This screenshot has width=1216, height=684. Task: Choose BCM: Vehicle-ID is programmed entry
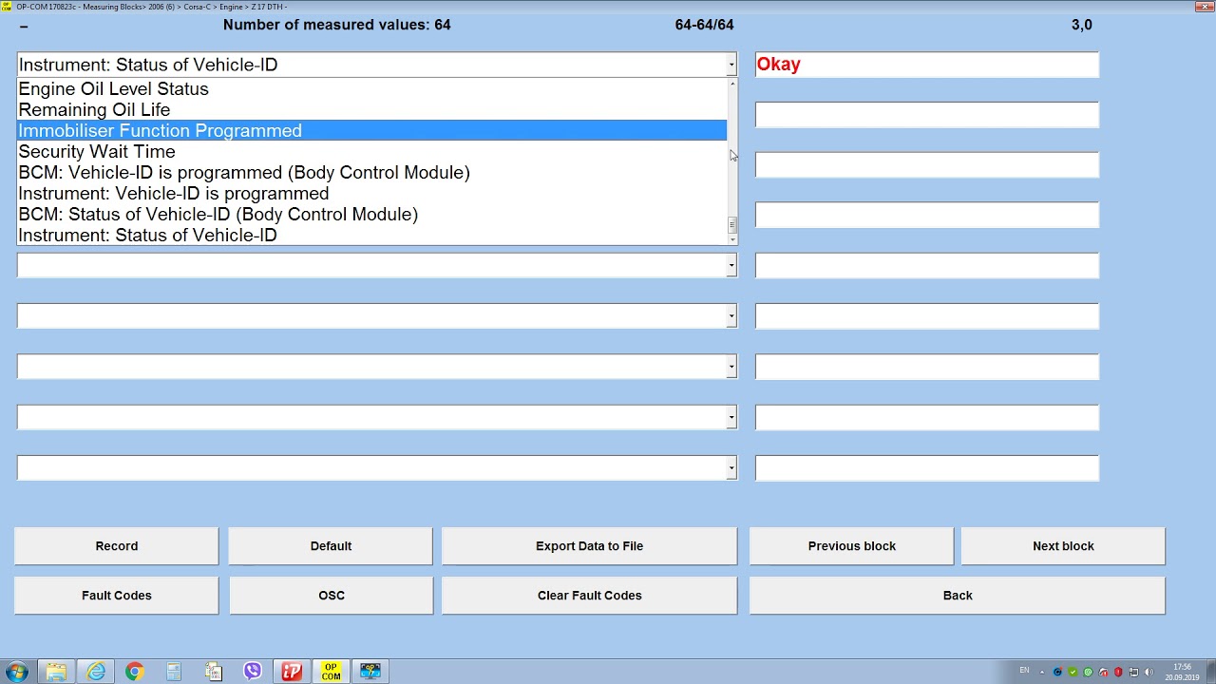tap(372, 173)
